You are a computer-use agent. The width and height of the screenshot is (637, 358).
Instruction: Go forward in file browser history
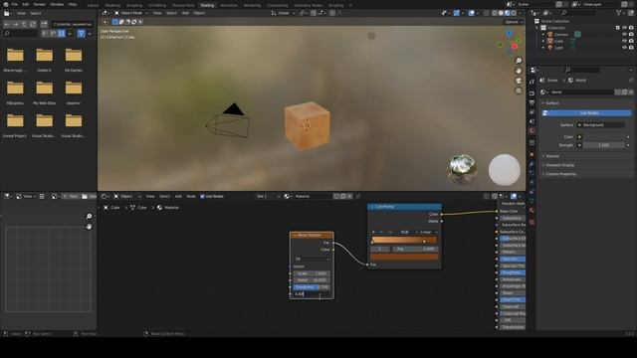tap(16, 24)
